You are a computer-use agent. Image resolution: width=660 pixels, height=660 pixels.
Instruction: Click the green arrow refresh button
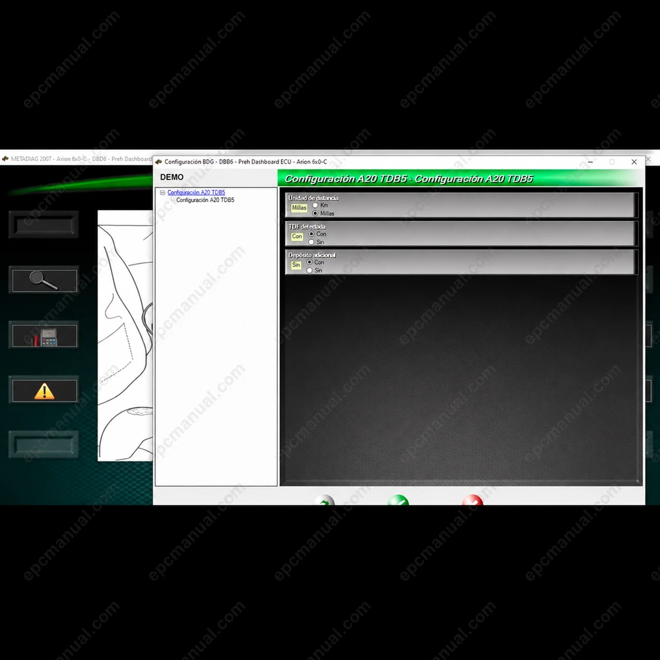(x=323, y=500)
